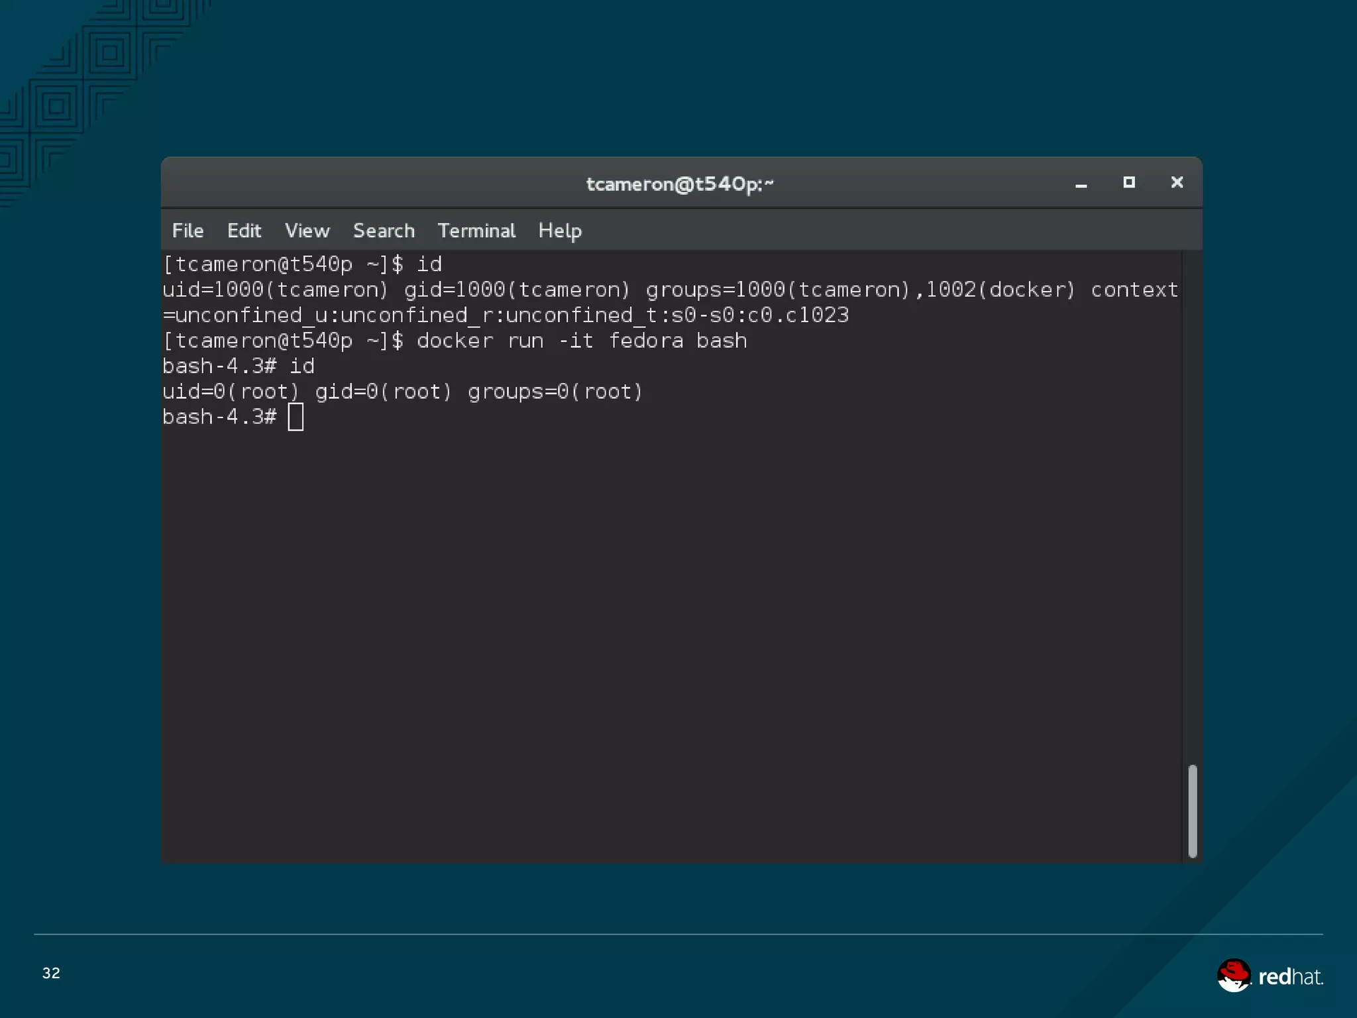Open the Search menu
1357x1018 pixels.
click(x=384, y=231)
